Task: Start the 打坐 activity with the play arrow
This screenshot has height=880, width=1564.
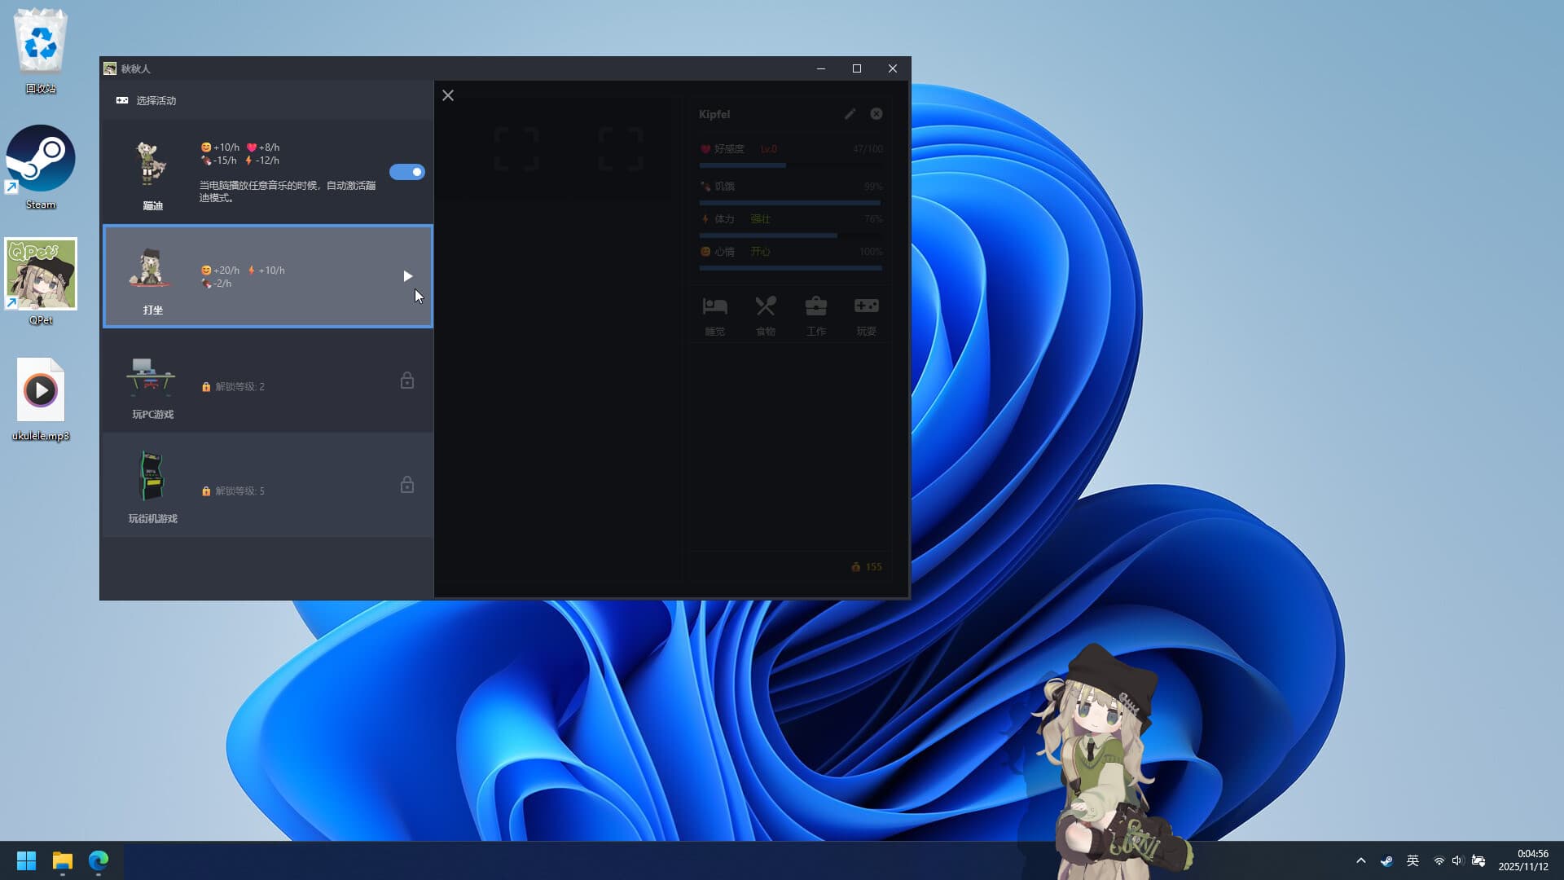Action: click(408, 275)
